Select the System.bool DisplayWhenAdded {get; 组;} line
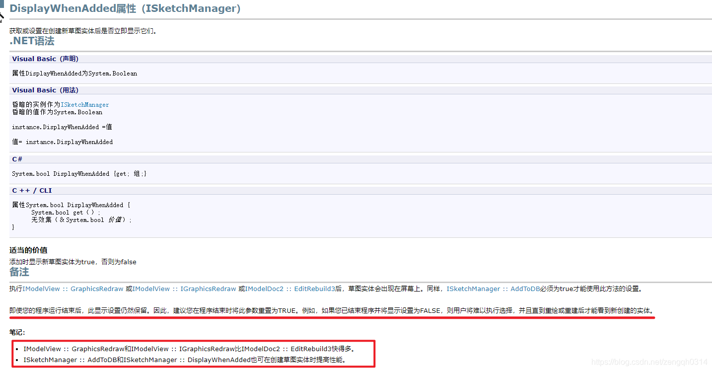Screen dimensions: 712x371 pyautogui.click(x=79, y=174)
